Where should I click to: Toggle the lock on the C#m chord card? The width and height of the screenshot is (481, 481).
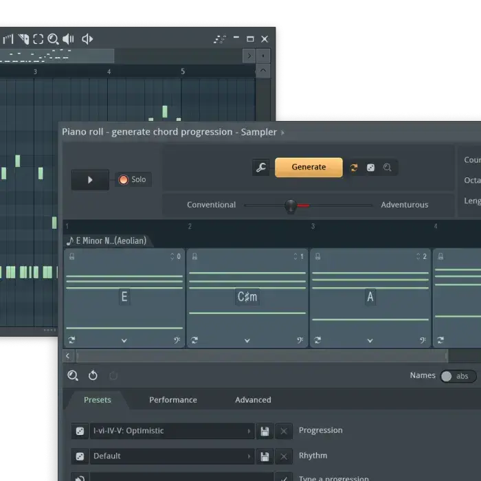coord(194,256)
